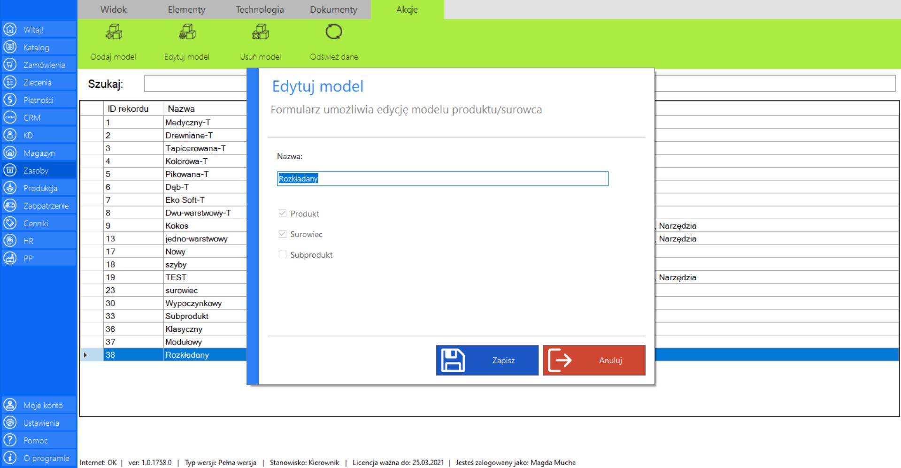Cancel editing with Anuluj button

pos(594,361)
